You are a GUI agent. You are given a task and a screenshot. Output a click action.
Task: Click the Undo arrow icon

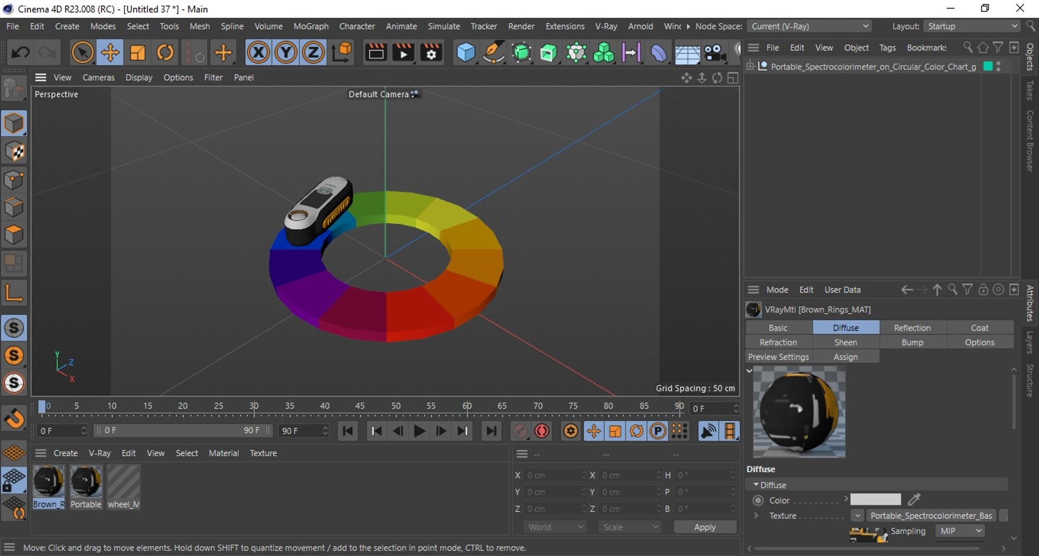pos(21,52)
